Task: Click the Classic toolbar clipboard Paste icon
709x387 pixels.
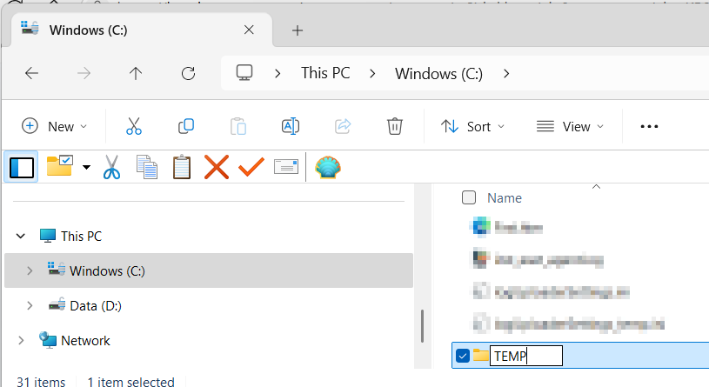Action: tap(182, 167)
